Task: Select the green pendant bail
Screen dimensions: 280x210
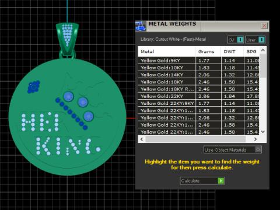Action: 67,39
